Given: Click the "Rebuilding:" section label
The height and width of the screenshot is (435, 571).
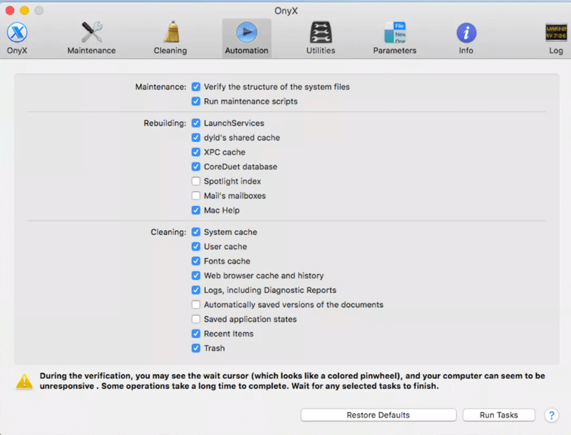Looking at the screenshot, I should coord(165,124).
